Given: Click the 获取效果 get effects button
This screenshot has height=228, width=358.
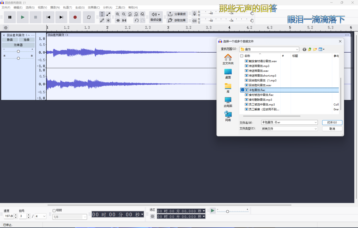Looking at the screenshot, I should (x=177, y=20).
